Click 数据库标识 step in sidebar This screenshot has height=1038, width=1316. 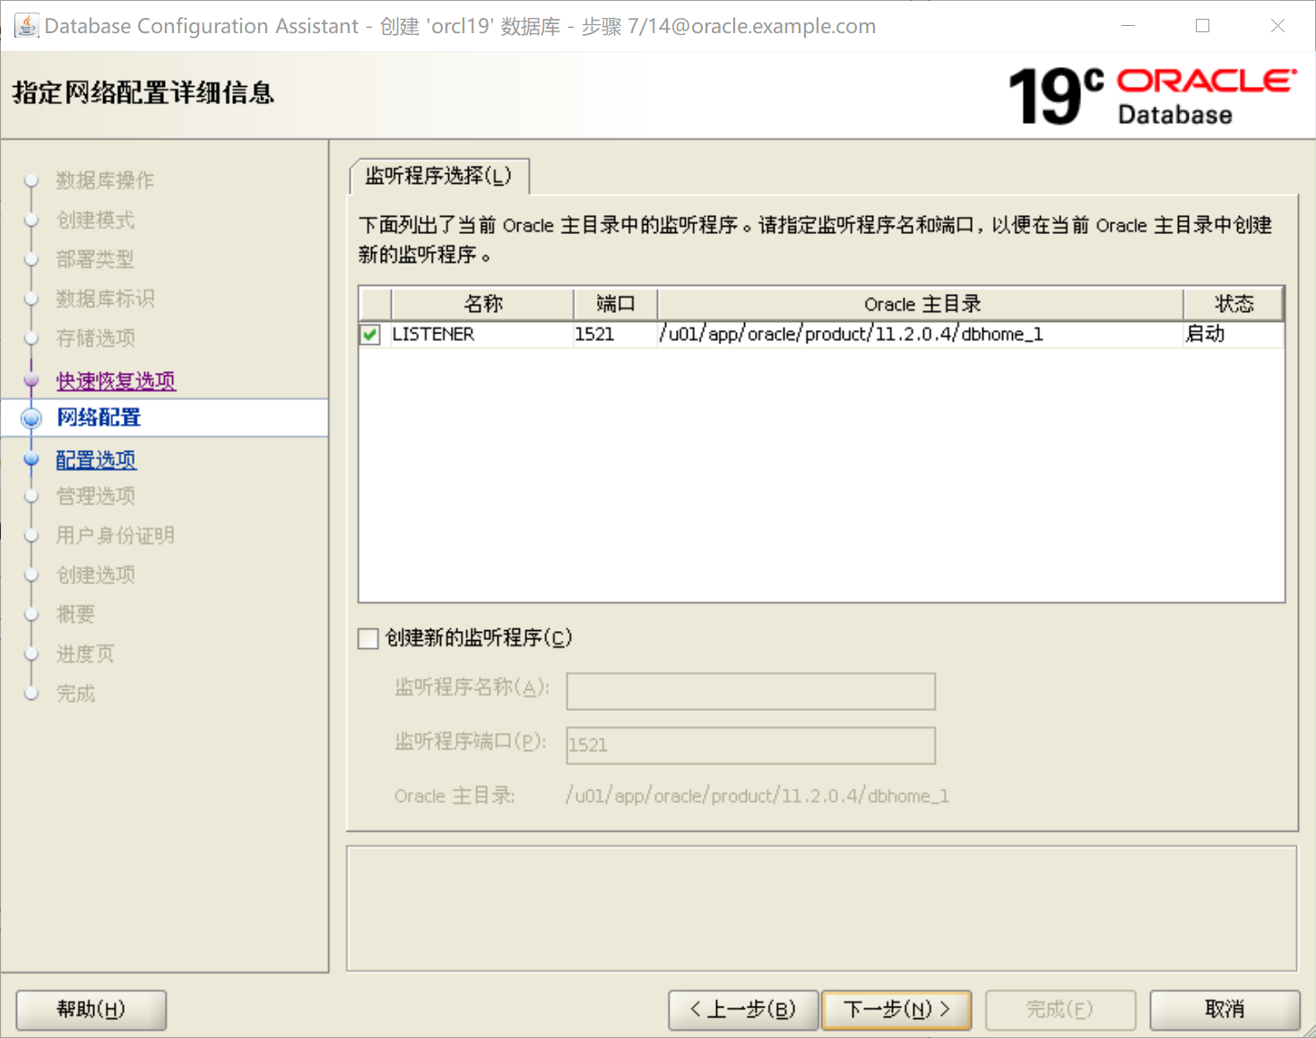[x=105, y=298]
